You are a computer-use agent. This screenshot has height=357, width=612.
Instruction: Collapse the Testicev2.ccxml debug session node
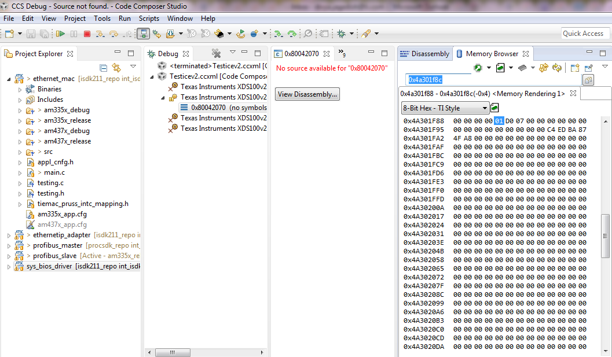(152, 76)
